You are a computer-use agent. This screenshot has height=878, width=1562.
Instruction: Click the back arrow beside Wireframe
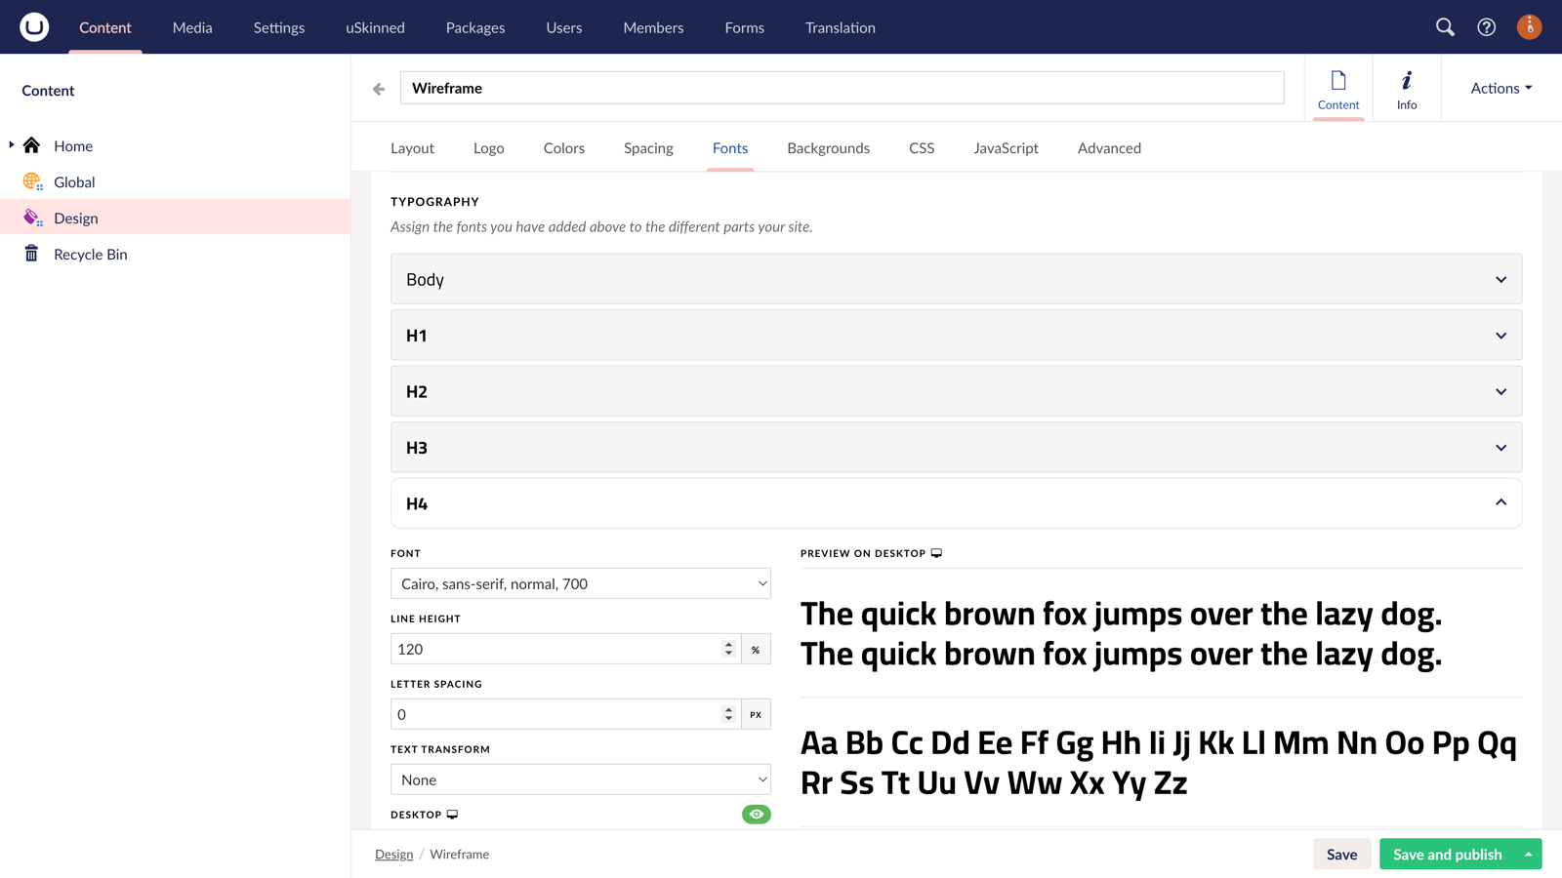pyautogui.click(x=378, y=88)
